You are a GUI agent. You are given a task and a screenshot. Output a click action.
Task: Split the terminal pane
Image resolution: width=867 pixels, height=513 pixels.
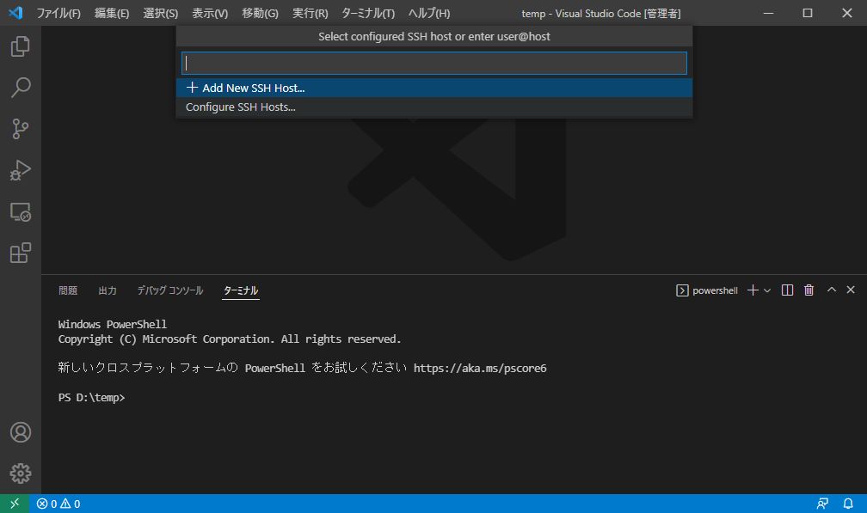[787, 290]
